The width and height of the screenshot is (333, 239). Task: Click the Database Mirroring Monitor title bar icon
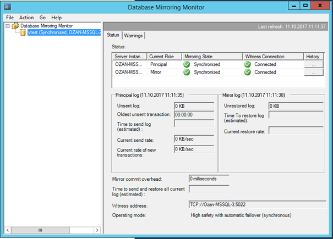pyautogui.click(x=7, y=7)
